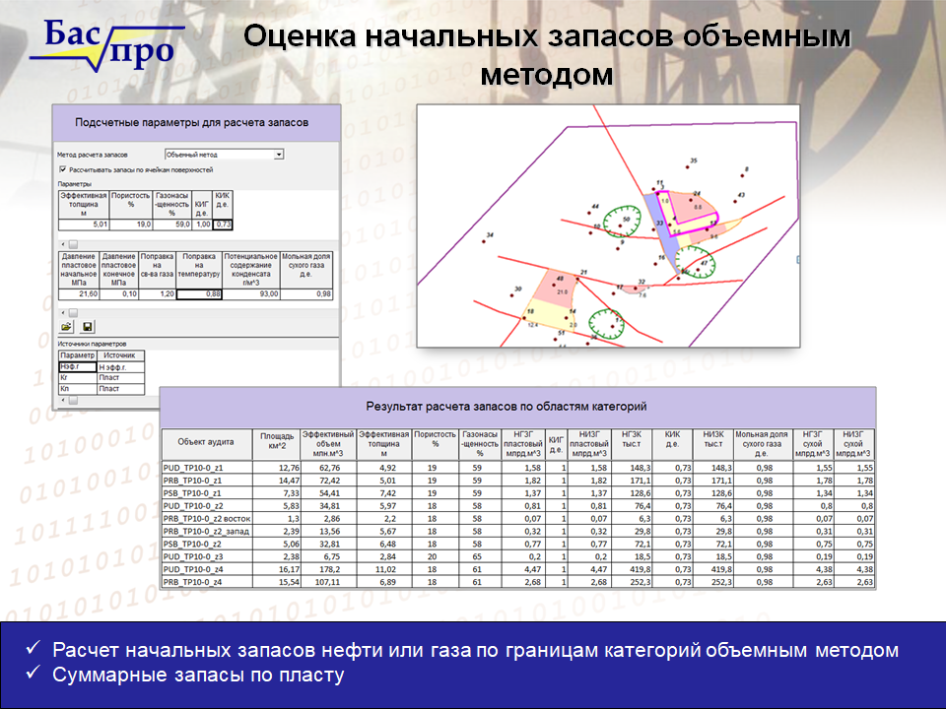Select the outlined КИК cell 0,73 in parameters
This screenshot has width=946, height=709.
pos(223,225)
